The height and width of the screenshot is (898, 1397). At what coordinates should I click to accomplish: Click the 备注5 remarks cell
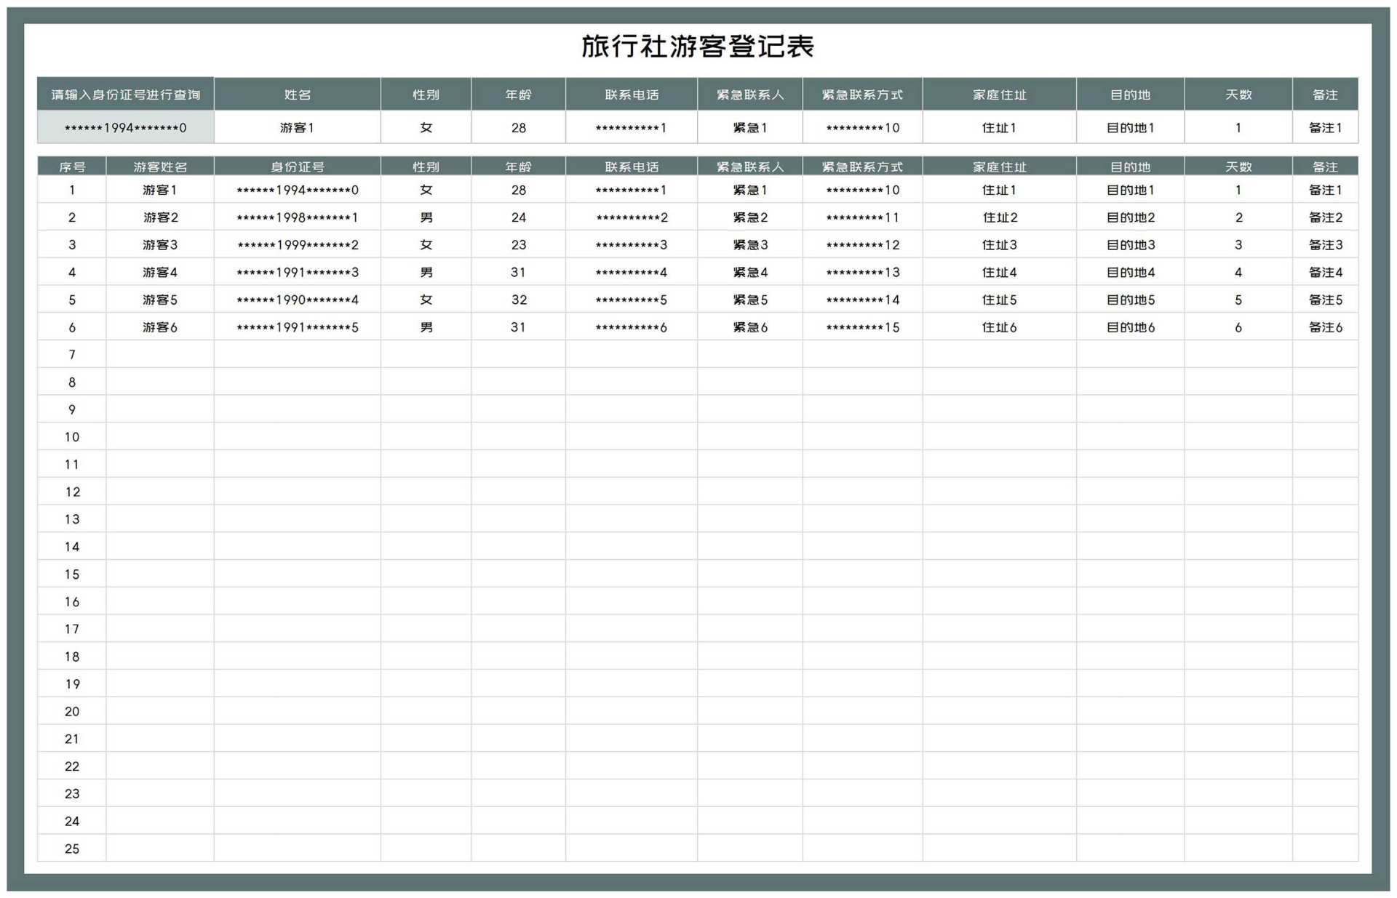click(1324, 299)
